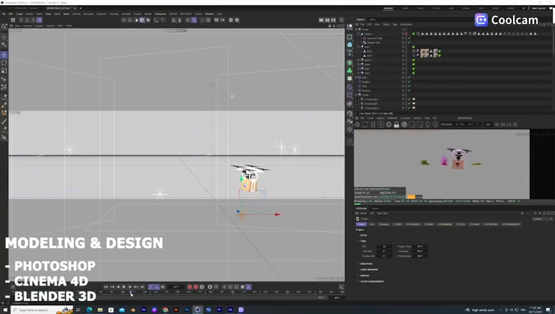Toggle timeline sound icon
This screenshot has width=555, height=314.
163,287
